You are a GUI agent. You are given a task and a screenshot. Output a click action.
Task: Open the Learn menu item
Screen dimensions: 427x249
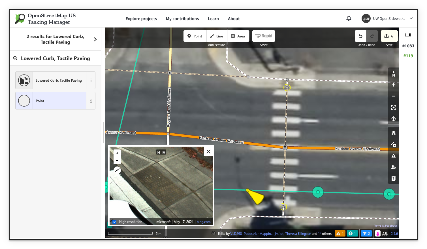(x=213, y=18)
